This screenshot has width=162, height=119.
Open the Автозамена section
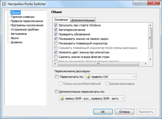tap(19, 34)
